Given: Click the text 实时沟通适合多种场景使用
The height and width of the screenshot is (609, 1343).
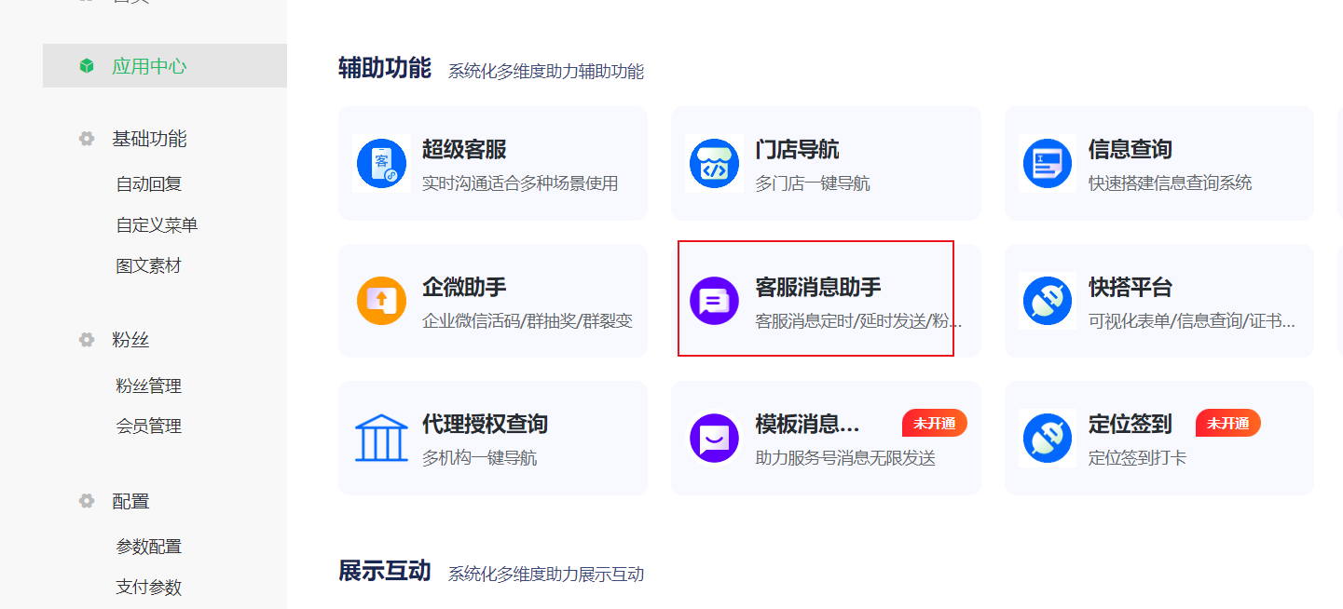Looking at the screenshot, I should pos(520,183).
